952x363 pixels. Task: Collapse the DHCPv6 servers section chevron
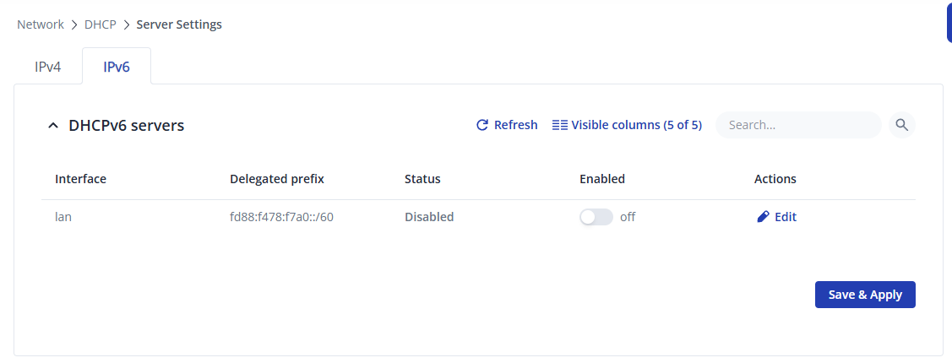click(53, 126)
